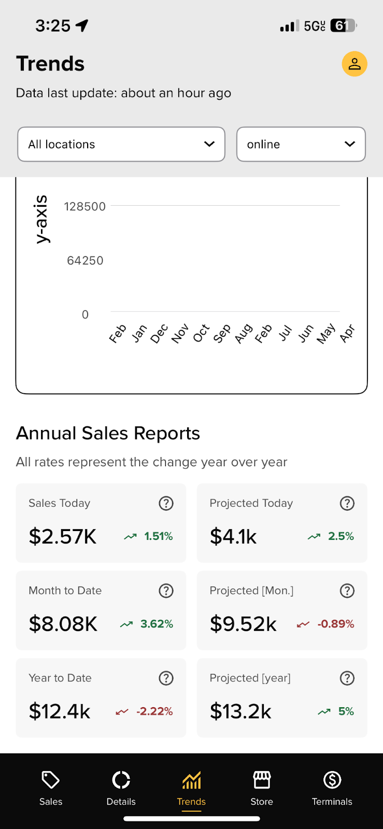Tap the Projected Today help icon
The height and width of the screenshot is (829, 383).
click(347, 503)
